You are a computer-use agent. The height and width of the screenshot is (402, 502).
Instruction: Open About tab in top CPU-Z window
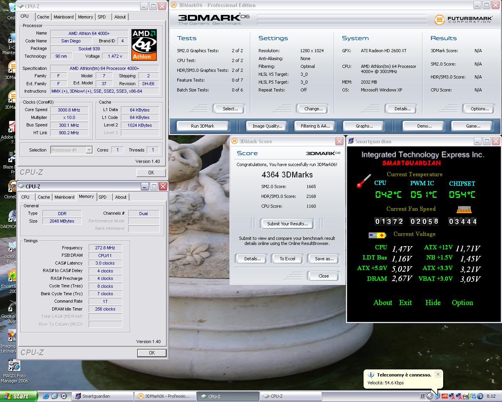pyautogui.click(x=120, y=17)
